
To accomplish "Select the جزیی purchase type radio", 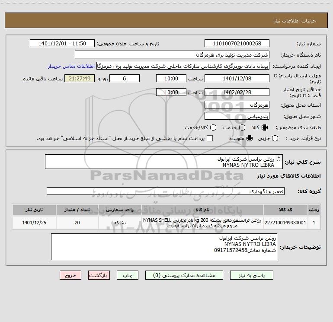I will tap(275, 138).
